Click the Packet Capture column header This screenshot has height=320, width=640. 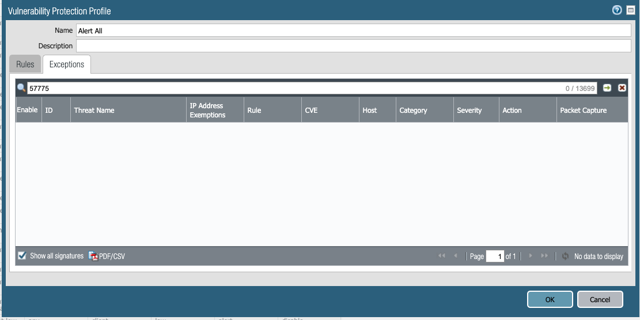pyautogui.click(x=592, y=110)
